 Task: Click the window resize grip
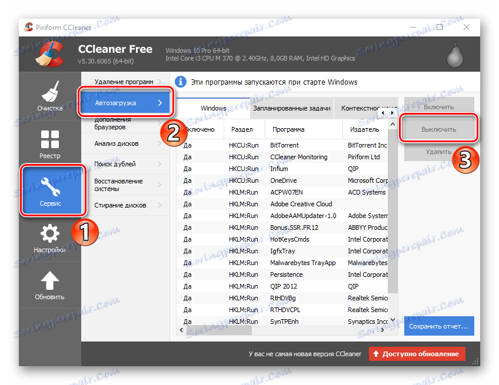tap(475, 362)
